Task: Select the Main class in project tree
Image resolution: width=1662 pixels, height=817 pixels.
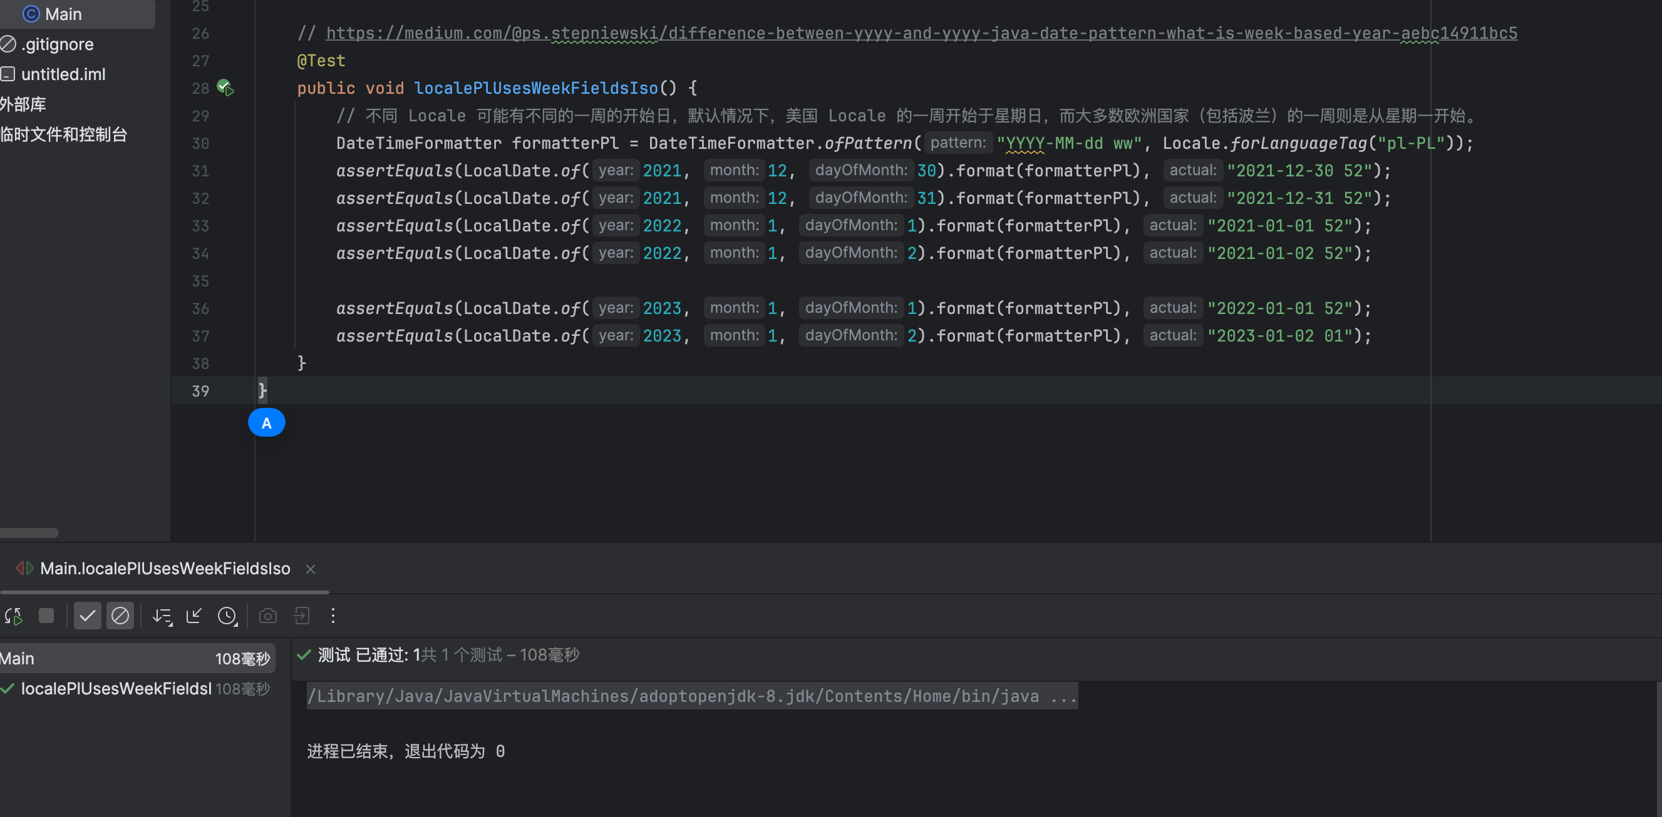Action: click(63, 14)
